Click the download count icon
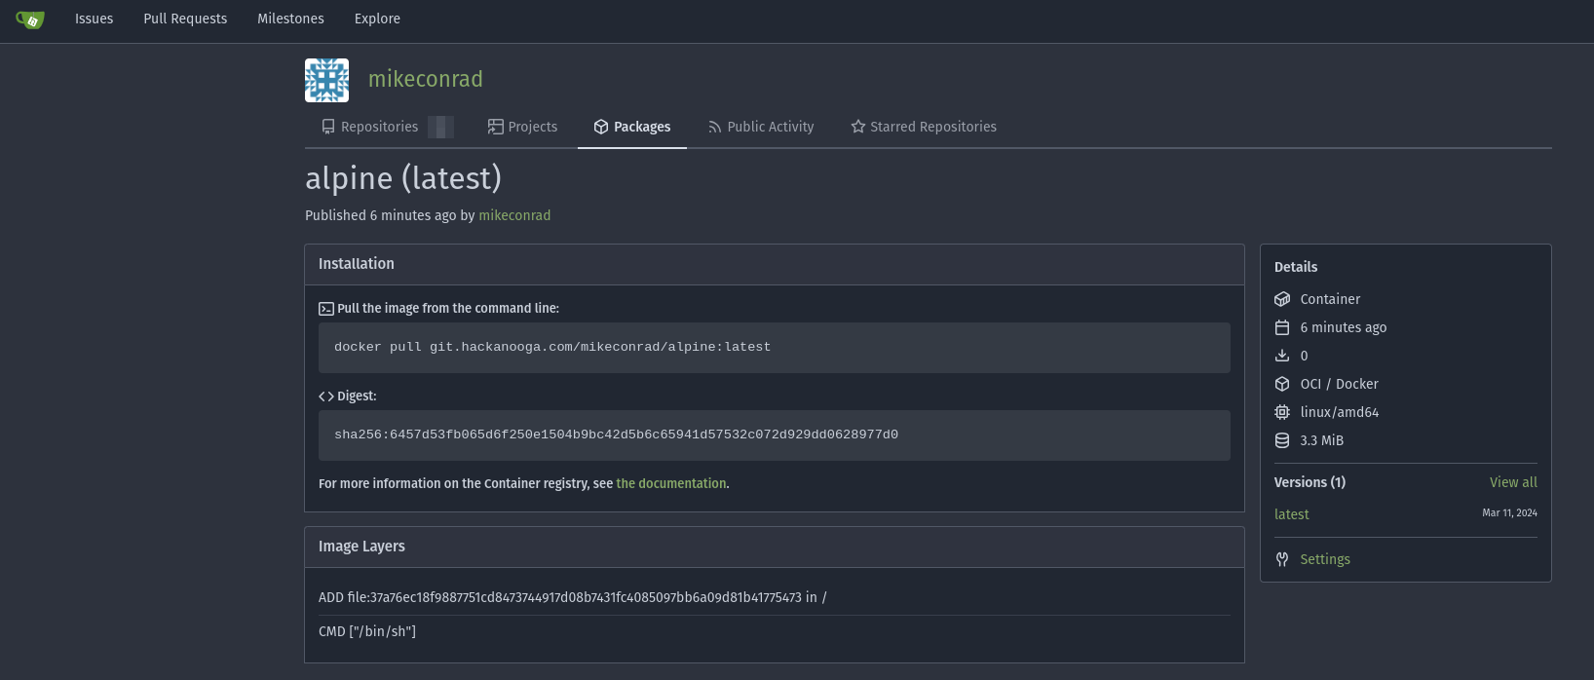 click(1282, 356)
